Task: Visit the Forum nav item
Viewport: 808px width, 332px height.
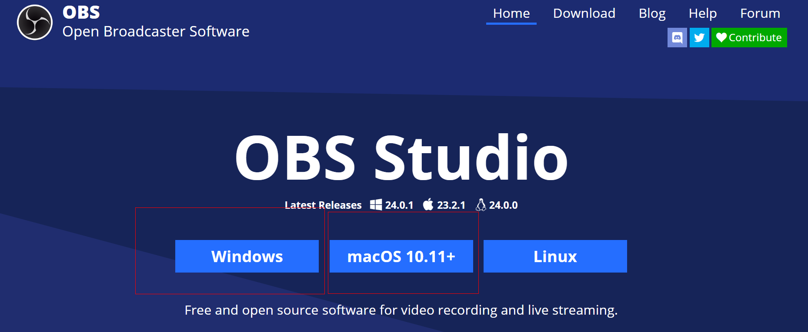Action: pos(760,13)
